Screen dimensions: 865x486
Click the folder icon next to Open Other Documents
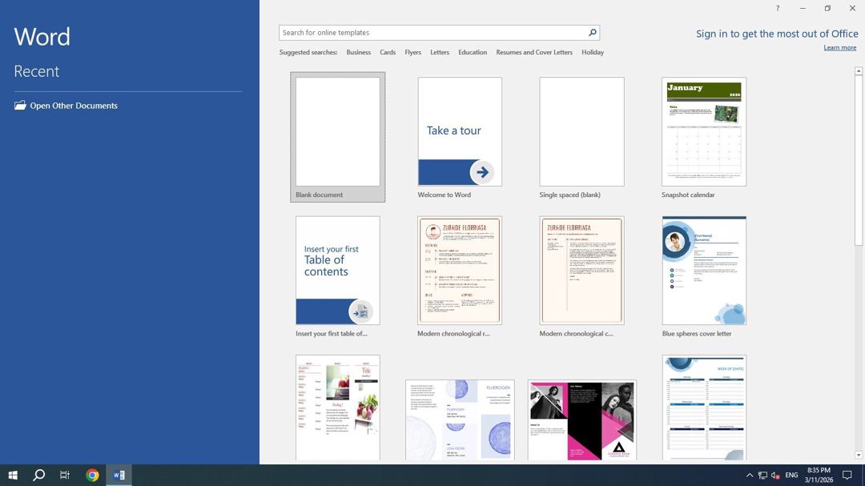[20, 106]
